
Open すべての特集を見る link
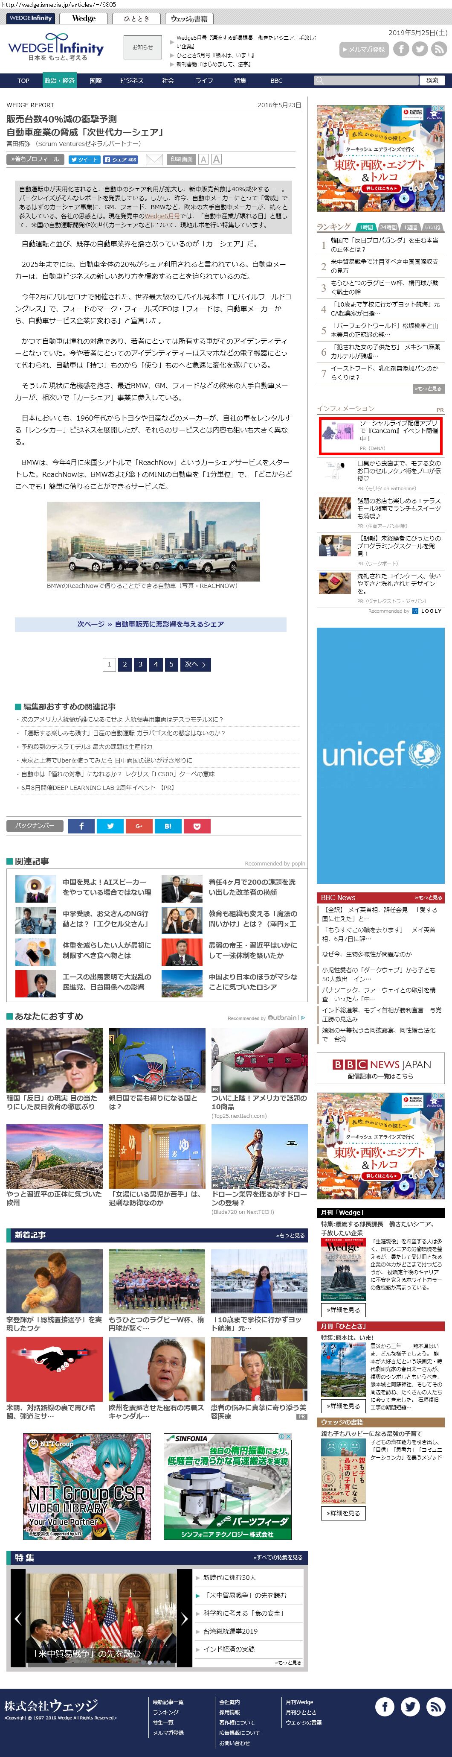(x=278, y=1558)
